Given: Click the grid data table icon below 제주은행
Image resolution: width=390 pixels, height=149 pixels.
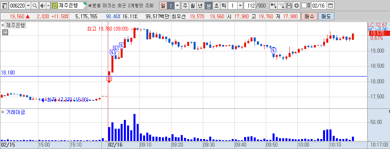Looking at the screenshot, I should tap(5, 32).
